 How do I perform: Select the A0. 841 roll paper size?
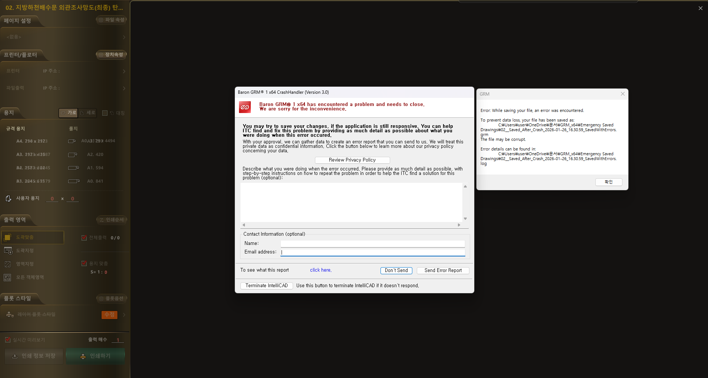click(x=95, y=181)
